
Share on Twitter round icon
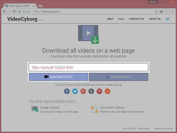click(75, 91)
